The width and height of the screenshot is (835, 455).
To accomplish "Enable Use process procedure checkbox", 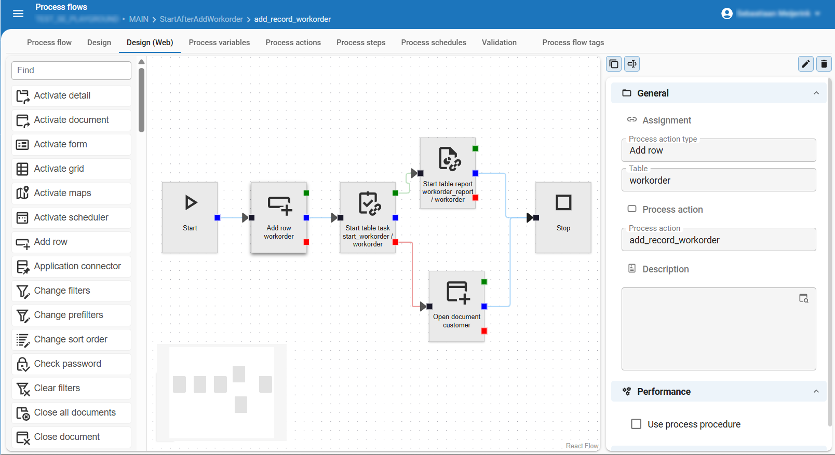I will (x=636, y=424).
